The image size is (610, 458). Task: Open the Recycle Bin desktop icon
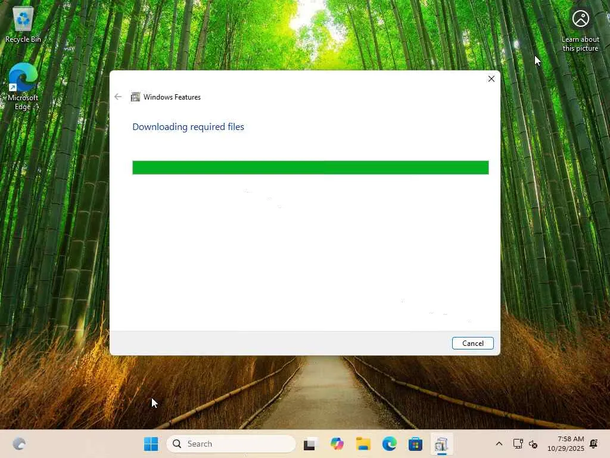(23, 24)
